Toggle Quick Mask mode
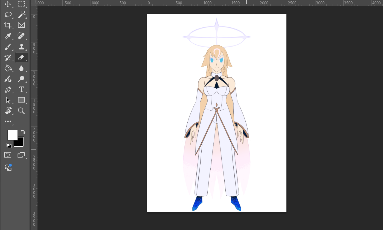Image resolution: width=383 pixels, height=230 pixels. tap(8, 155)
